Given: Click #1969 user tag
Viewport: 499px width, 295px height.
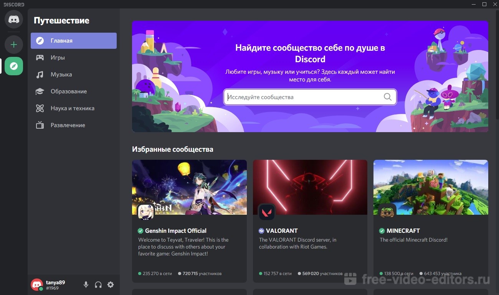Looking at the screenshot, I should tap(52, 288).
